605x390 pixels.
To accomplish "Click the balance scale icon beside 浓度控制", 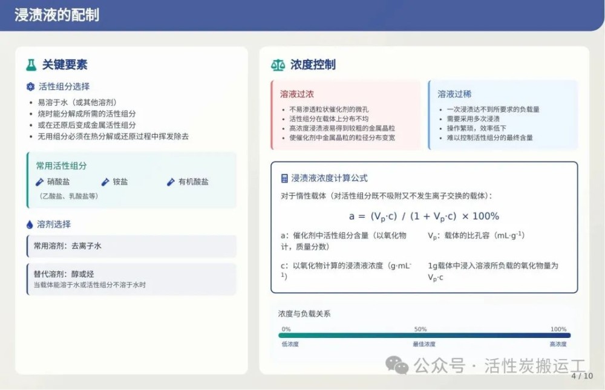I will [x=278, y=65].
